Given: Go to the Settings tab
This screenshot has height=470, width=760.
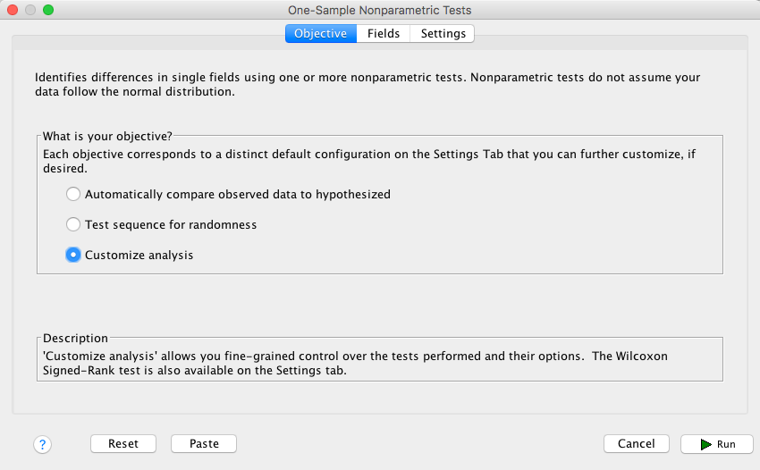Looking at the screenshot, I should click(x=443, y=33).
